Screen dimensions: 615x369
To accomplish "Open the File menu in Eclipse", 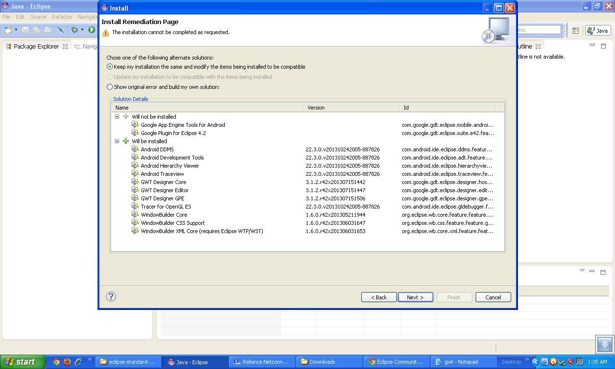I will [x=7, y=17].
